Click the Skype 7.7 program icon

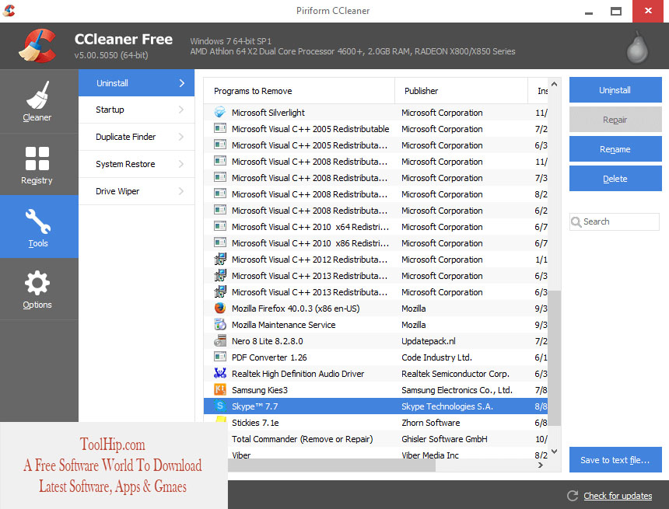pos(219,406)
